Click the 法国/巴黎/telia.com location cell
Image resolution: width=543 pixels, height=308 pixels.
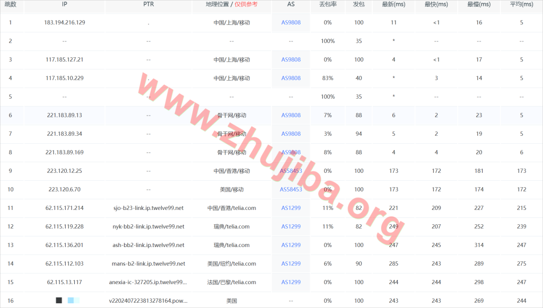pyautogui.click(x=232, y=283)
